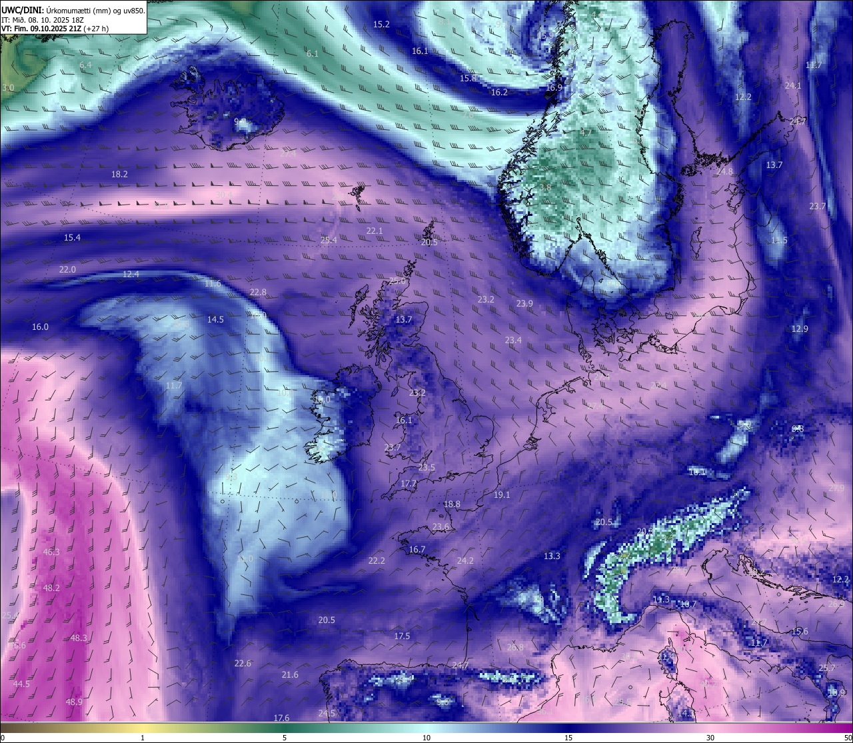Click the 18.2 value south of Iceland
The width and height of the screenshot is (853, 743).
click(x=119, y=173)
